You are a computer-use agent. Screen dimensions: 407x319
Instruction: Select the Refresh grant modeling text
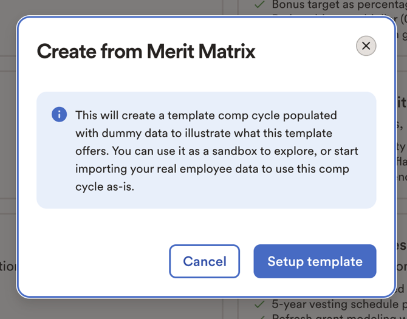(x=339, y=317)
